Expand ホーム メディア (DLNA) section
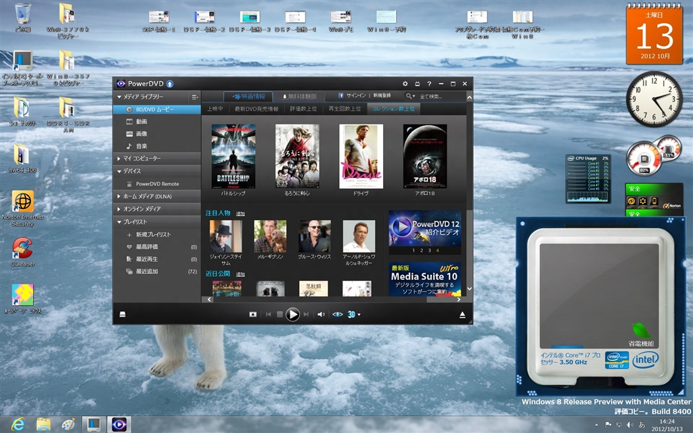 click(x=119, y=196)
